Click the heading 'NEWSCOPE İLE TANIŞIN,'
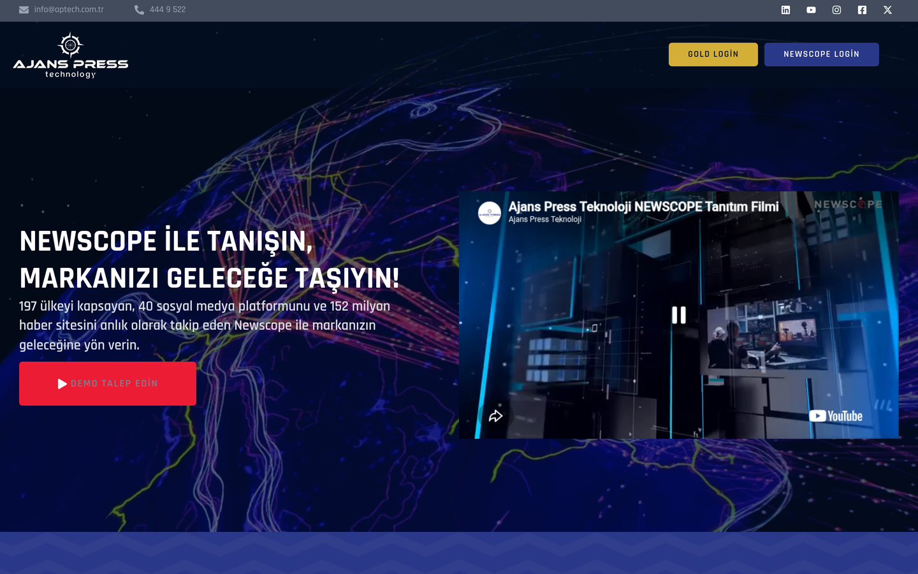Screen dimensions: 918x574 166,242
